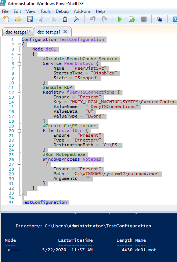Click the Cut scissors icon
177x262 pixels.
pyautogui.click(x=41, y=19)
